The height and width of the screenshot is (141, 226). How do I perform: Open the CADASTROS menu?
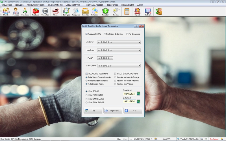(7, 5)
